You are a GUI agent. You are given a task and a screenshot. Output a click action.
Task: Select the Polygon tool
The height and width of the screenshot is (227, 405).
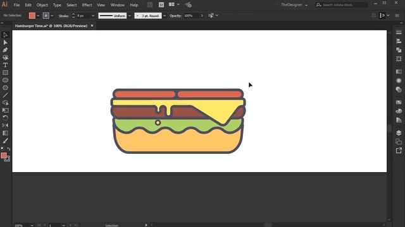pos(5,88)
